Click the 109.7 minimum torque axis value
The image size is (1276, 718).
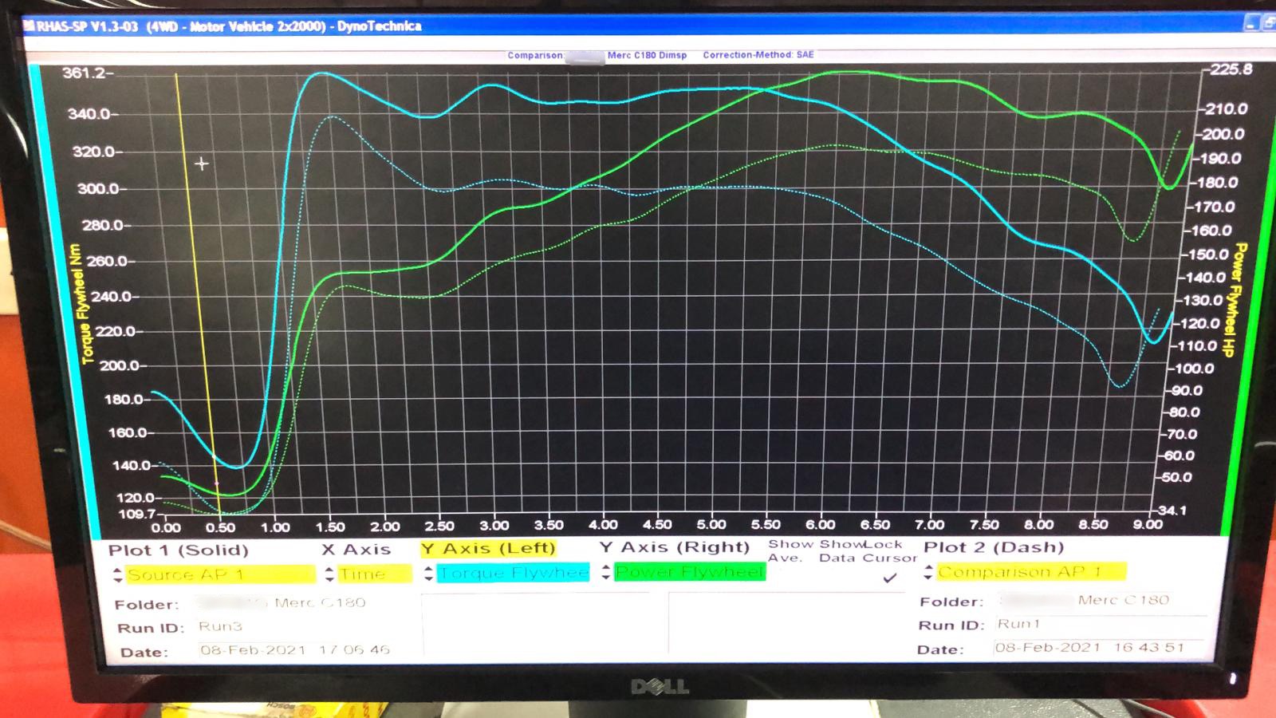[136, 514]
